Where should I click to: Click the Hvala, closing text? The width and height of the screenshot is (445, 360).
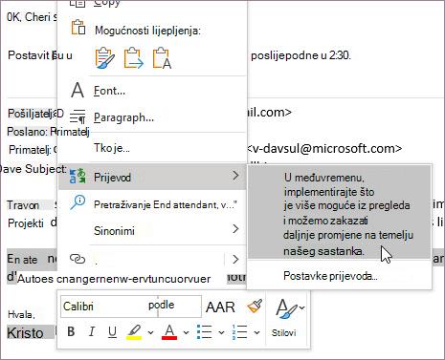click(21, 315)
